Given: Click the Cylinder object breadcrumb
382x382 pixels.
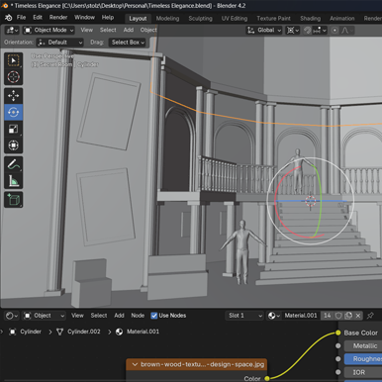Looking at the screenshot, I should click(26, 332).
